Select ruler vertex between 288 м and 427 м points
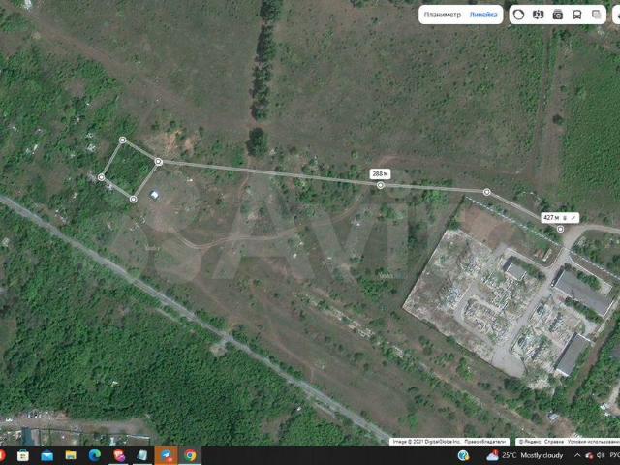The width and height of the screenshot is (620, 465). [x=486, y=192]
